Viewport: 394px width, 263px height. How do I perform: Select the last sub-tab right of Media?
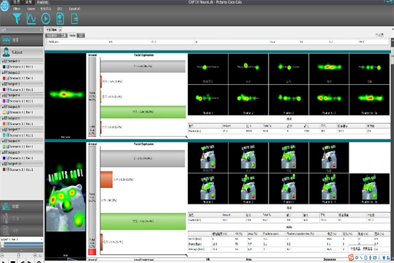tap(81, 36)
